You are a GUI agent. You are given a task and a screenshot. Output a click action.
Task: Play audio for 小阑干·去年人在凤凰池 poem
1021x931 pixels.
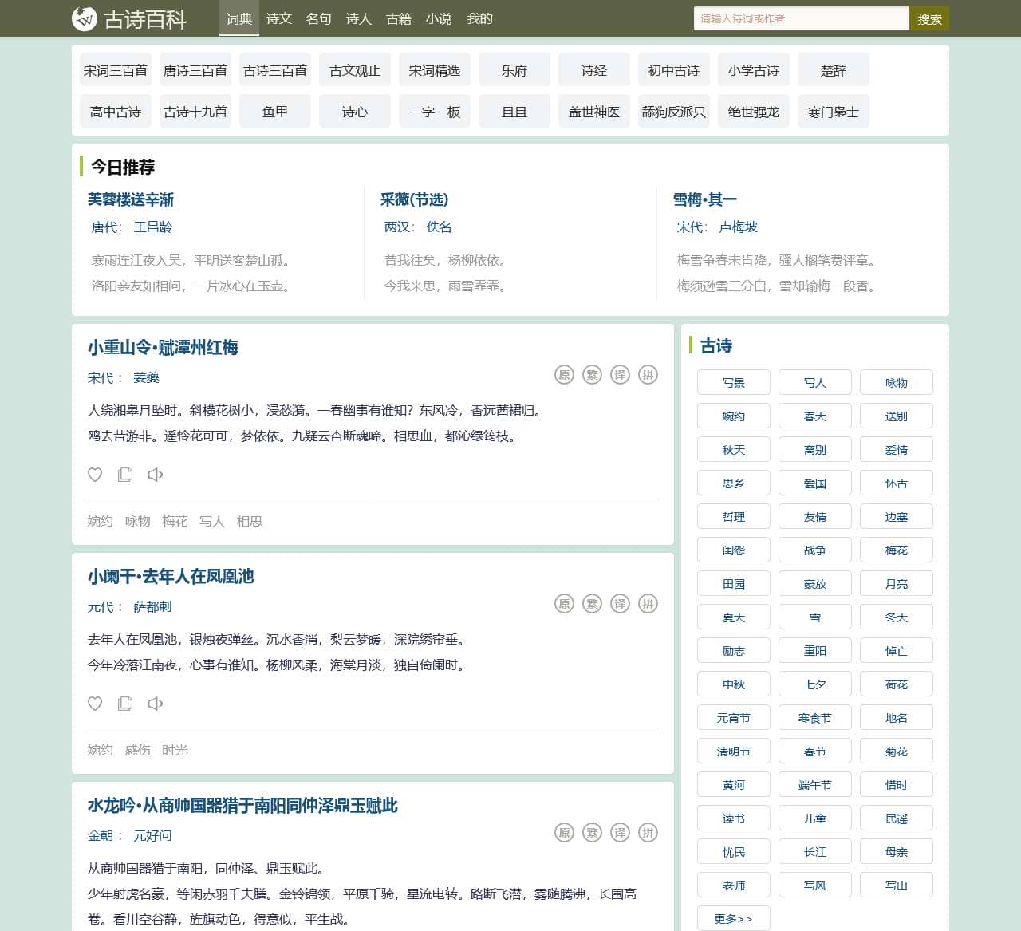click(156, 704)
